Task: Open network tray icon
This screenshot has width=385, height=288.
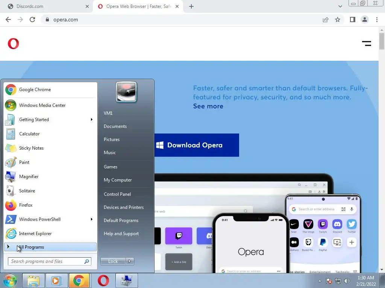Action: [338, 281]
